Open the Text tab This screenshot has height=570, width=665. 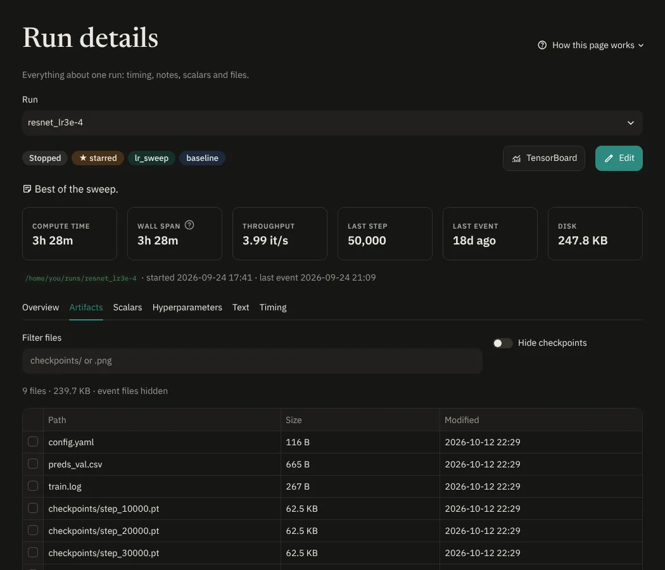coord(241,307)
